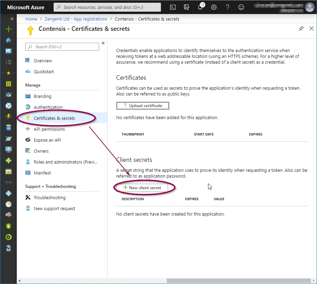Open the notifications bell showing 13 alerts
This screenshot has width=317, height=284.
click(x=201, y=7)
